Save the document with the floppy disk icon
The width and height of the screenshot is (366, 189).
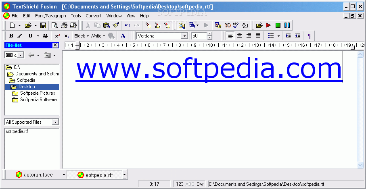tap(43, 25)
